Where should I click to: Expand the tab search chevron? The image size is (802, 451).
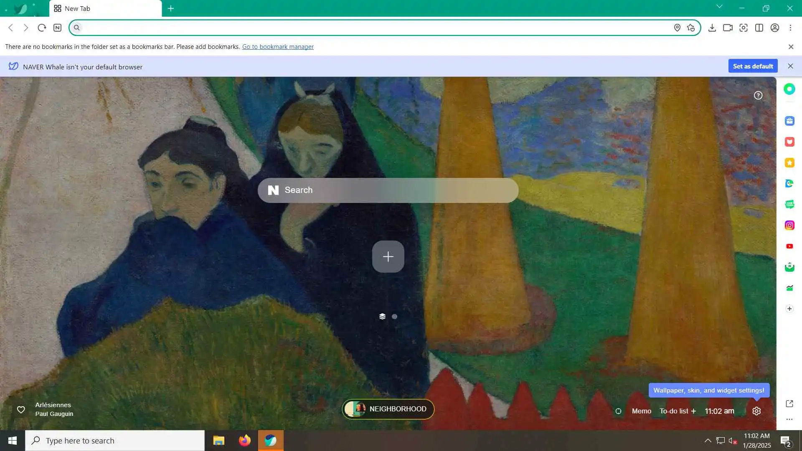719,7
